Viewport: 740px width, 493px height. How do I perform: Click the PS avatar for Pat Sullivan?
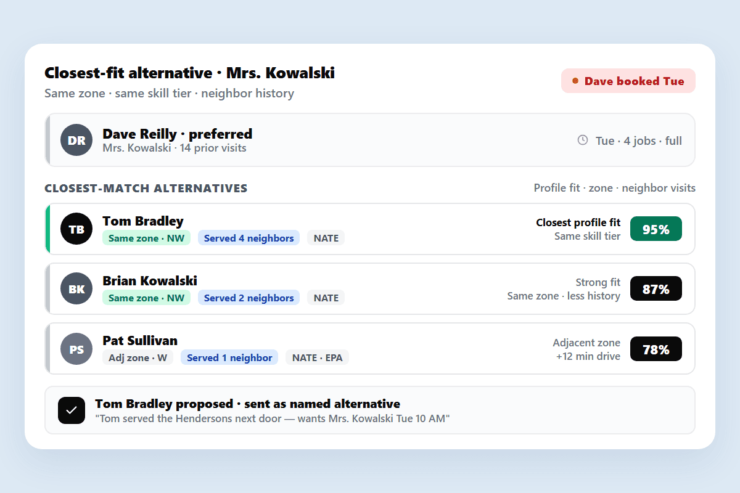[x=76, y=349]
